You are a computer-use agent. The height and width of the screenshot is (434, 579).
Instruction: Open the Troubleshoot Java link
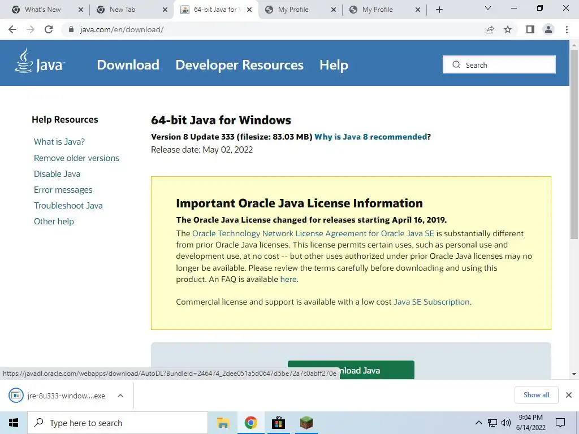[68, 206]
